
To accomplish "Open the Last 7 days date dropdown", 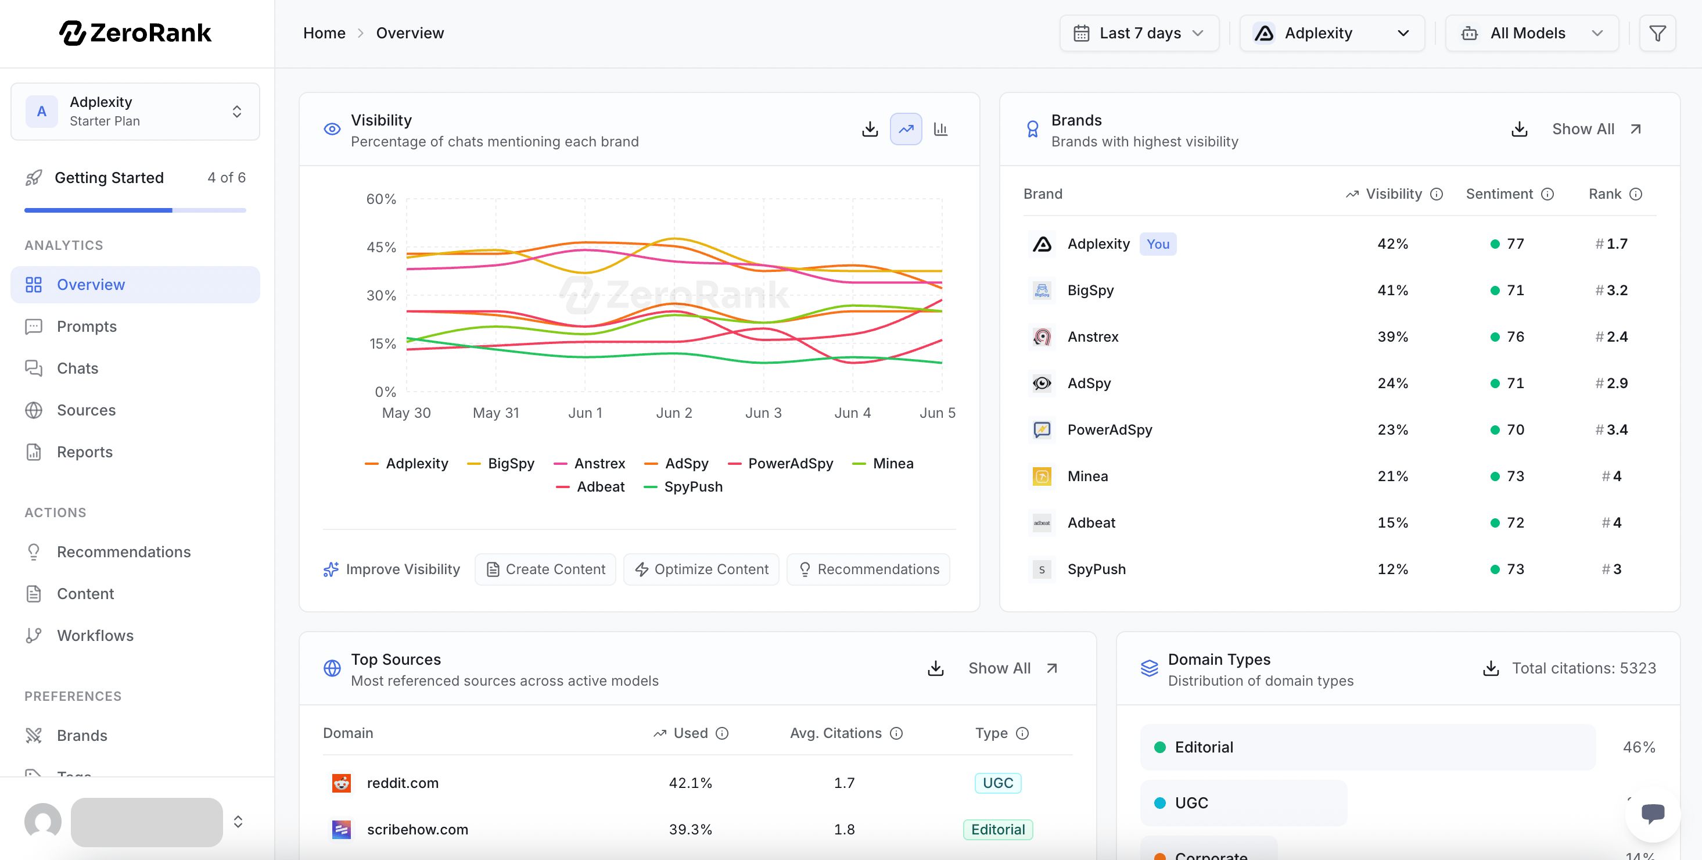I will click(1139, 33).
